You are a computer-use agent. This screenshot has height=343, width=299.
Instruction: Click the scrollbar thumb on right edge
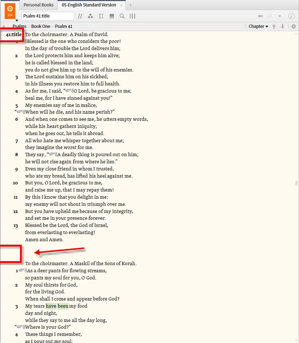(x=296, y=183)
